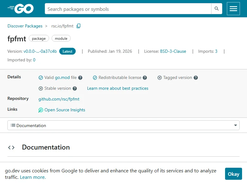Open version v0.0.0-...-0a37c4b link
This screenshot has width=247, height=185.
point(40,51)
